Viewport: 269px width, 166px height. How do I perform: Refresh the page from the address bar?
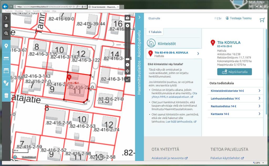pos(85,7)
